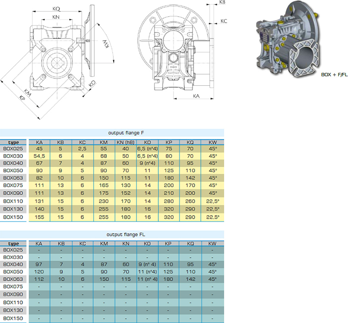
Task: Click the KP dimension label in the drawing
Action: [x=23, y=98]
